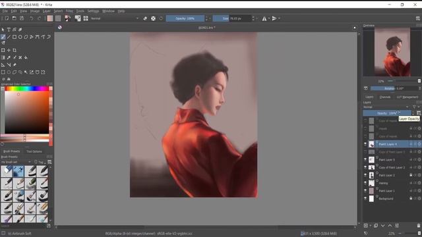Viewport: 422px width, 237px height.
Task: Close the document tab with X
Action: [355, 28]
